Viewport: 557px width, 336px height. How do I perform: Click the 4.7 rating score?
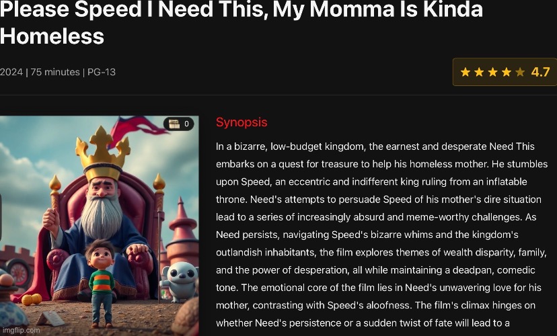click(x=540, y=72)
